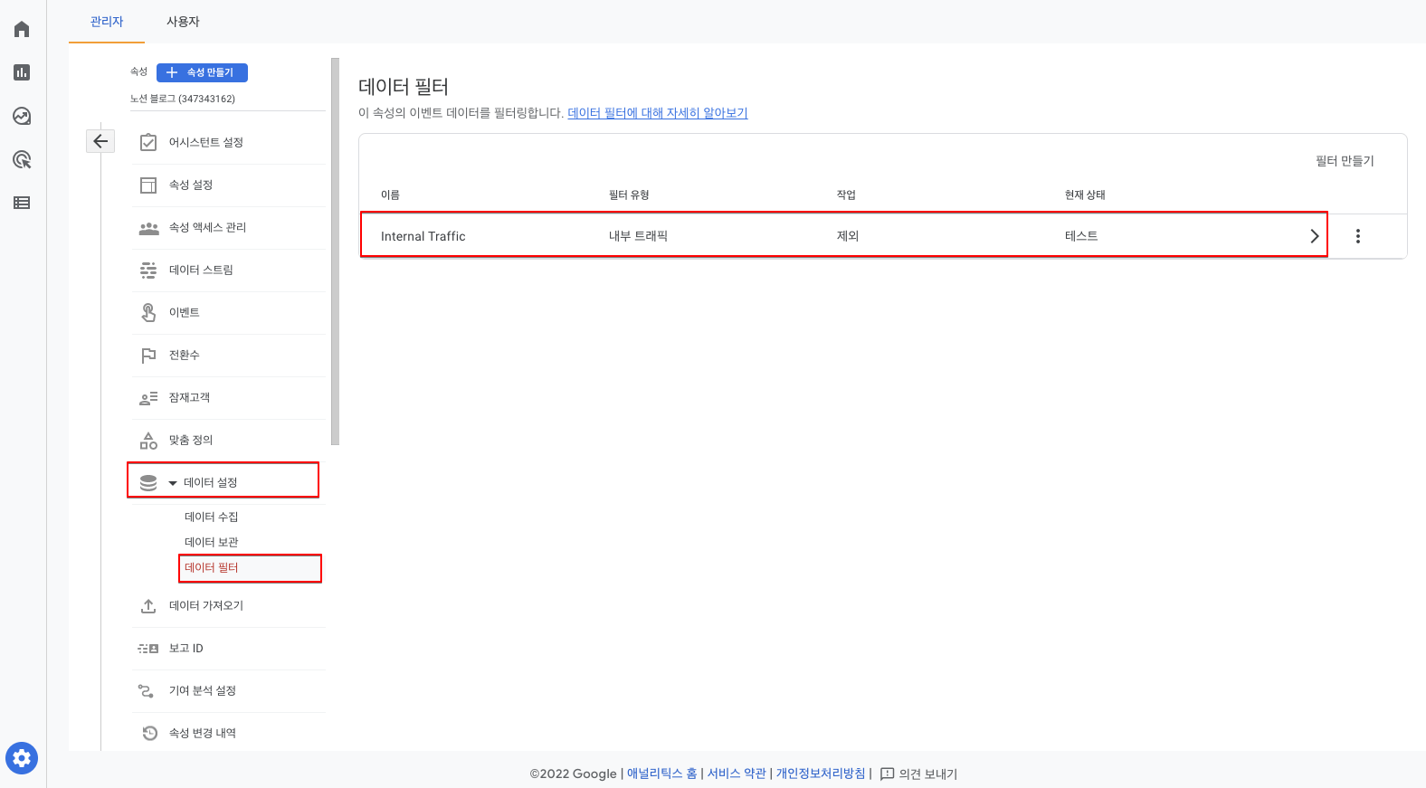This screenshot has height=788, width=1426.
Task: Switch to the 관리자 tab
Action: click(x=107, y=22)
